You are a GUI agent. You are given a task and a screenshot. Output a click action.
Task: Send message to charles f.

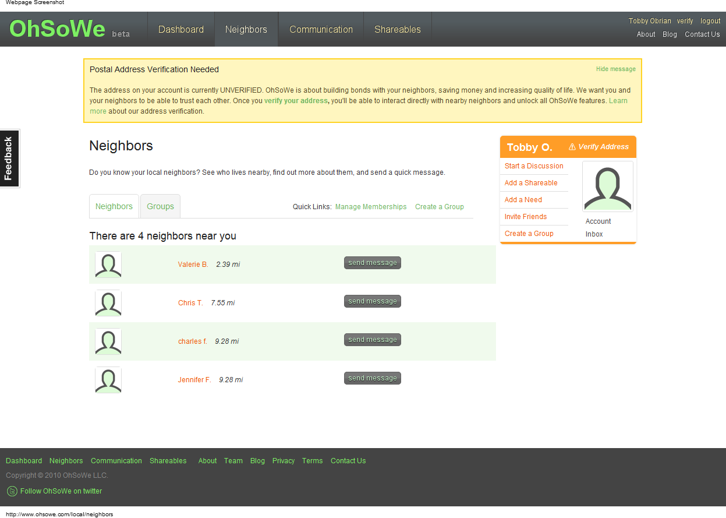pos(373,340)
